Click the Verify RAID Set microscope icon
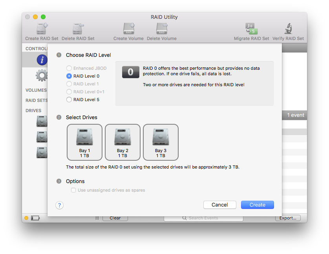The width and height of the screenshot is (329, 254). point(288,29)
